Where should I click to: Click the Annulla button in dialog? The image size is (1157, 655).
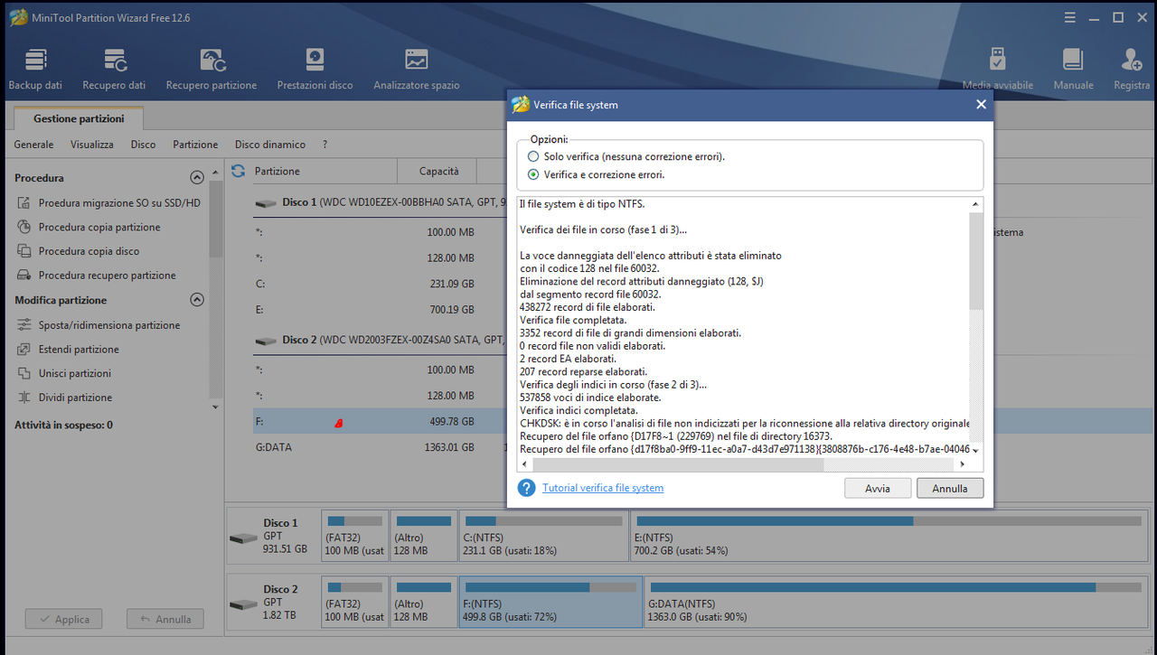pyautogui.click(x=950, y=488)
